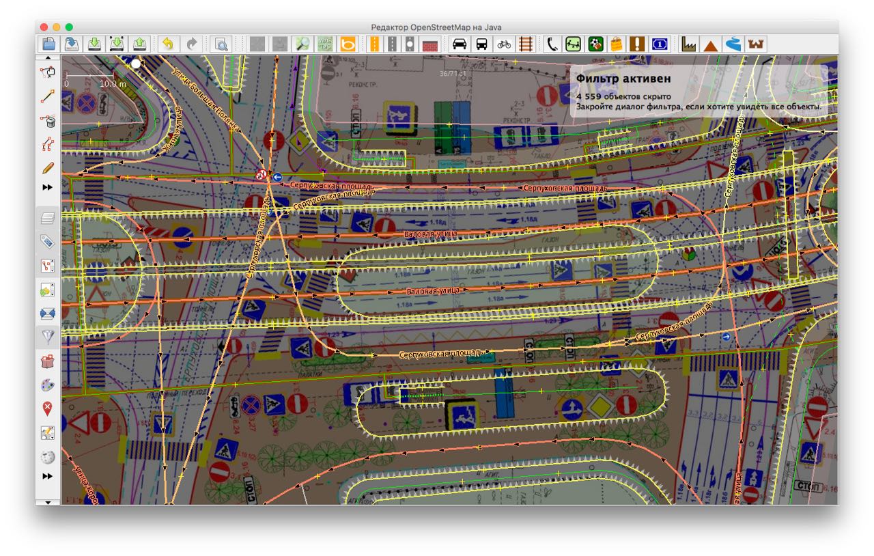Toggle the blue arrows Conflicts panel
Screen dimensions: 874x556
48,314
